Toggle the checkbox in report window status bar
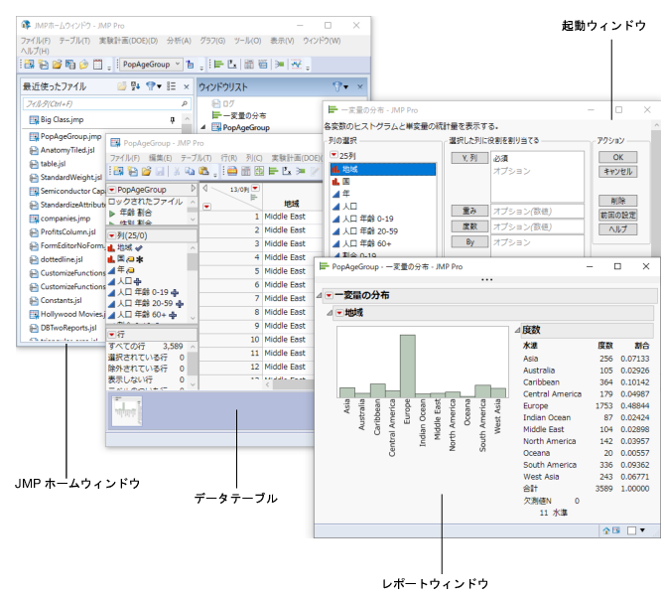The image size is (665, 598). tap(632, 530)
